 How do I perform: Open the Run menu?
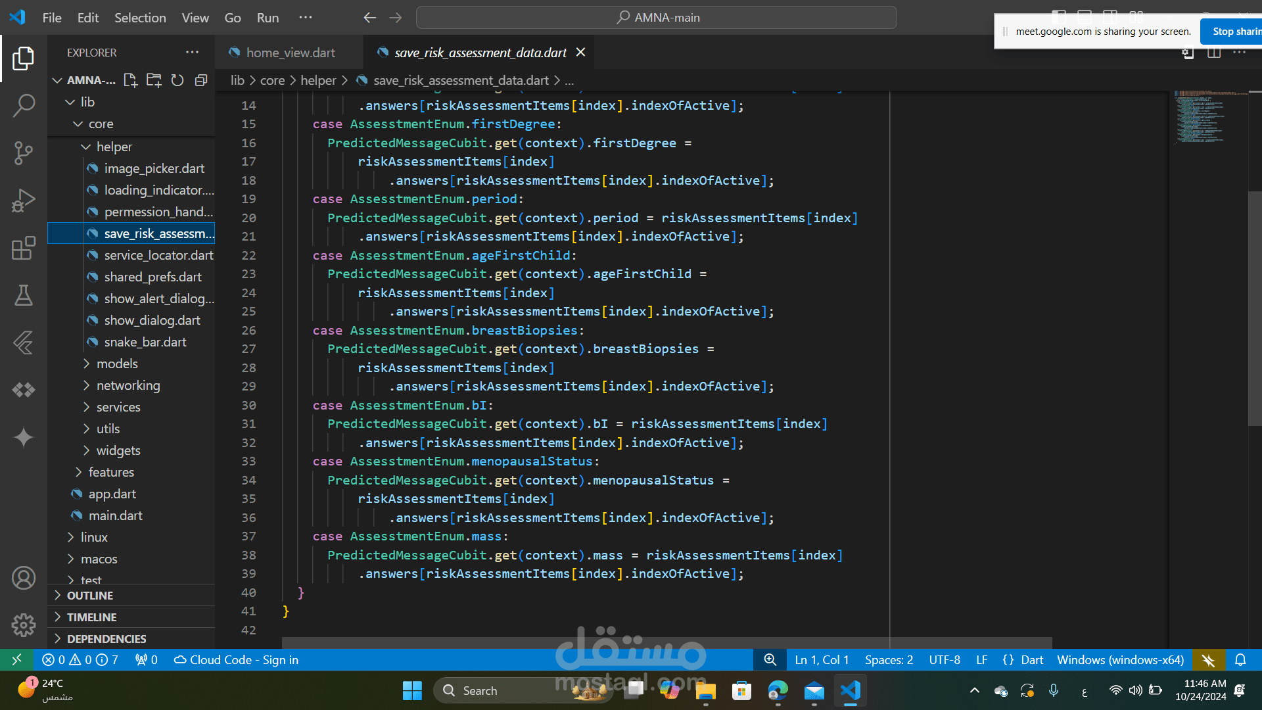tap(268, 18)
